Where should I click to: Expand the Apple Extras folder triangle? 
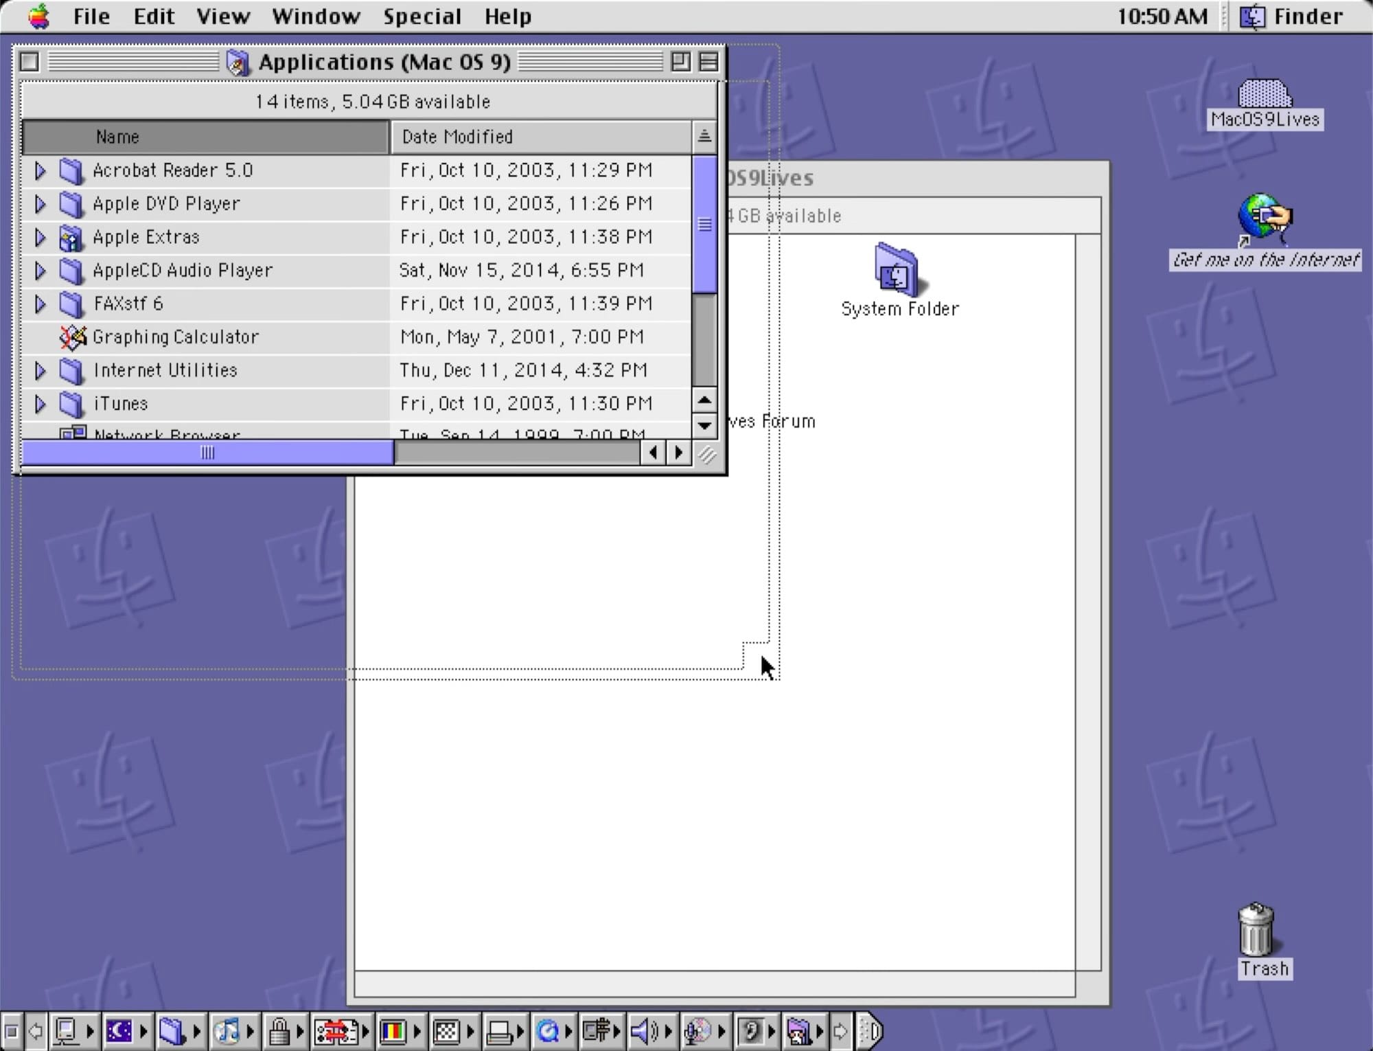click(x=40, y=237)
